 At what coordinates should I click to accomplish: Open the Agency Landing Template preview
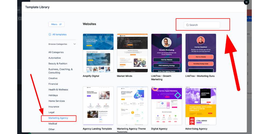[x=98, y=106]
